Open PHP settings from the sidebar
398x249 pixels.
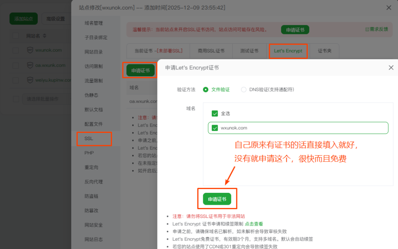89,153
